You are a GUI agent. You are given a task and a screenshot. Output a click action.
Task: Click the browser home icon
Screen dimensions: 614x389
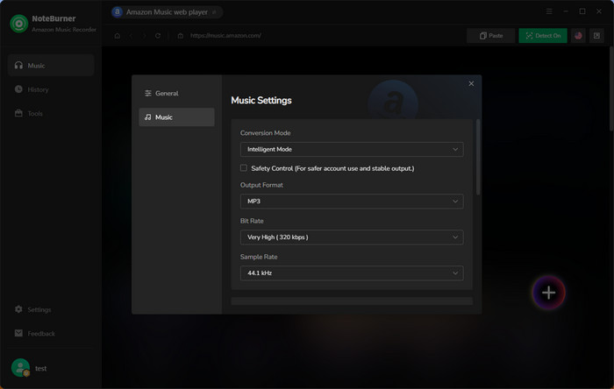tap(117, 36)
